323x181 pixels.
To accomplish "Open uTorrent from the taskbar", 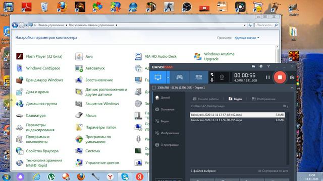I will (51, 176).
